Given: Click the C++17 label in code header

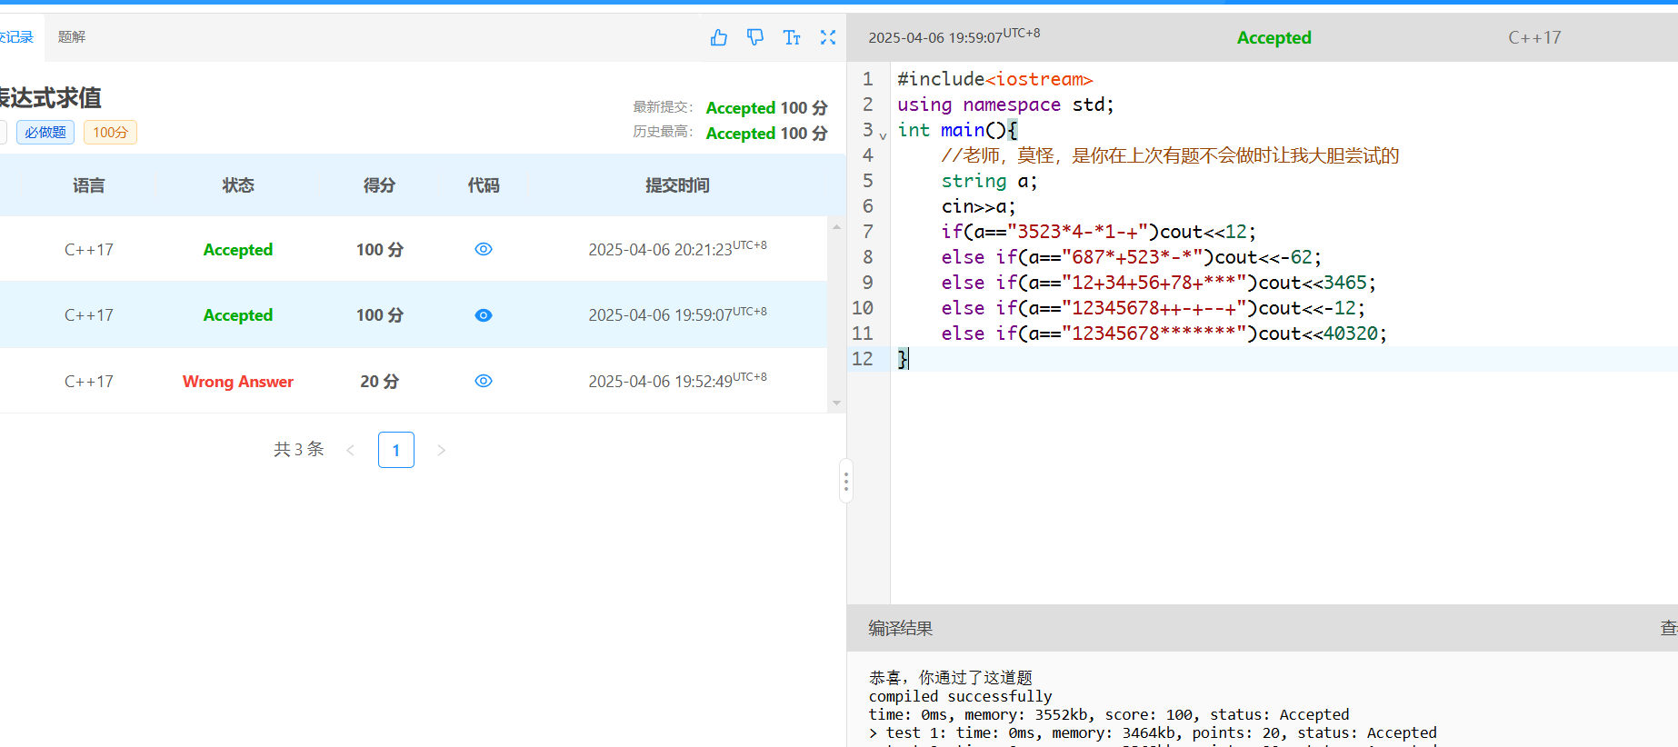Looking at the screenshot, I should [x=1534, y=37].
